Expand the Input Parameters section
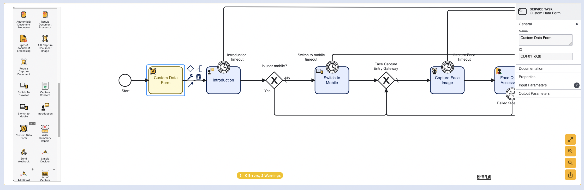Image resolution: width=584 pixels, height=190 pixels. pos(548,85)
